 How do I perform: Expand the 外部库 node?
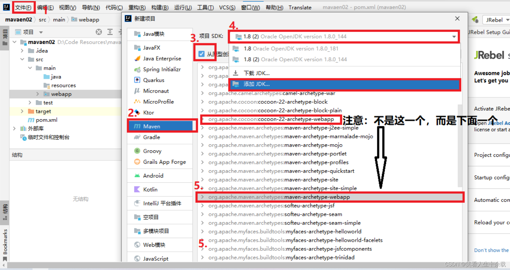click(x=14, y=129)
